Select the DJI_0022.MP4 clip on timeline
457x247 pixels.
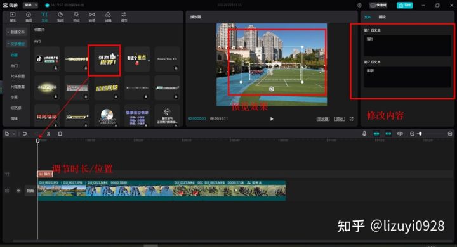(130, 190)
